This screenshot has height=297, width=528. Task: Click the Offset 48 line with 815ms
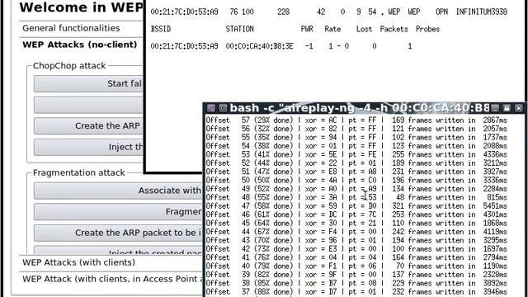356,197
